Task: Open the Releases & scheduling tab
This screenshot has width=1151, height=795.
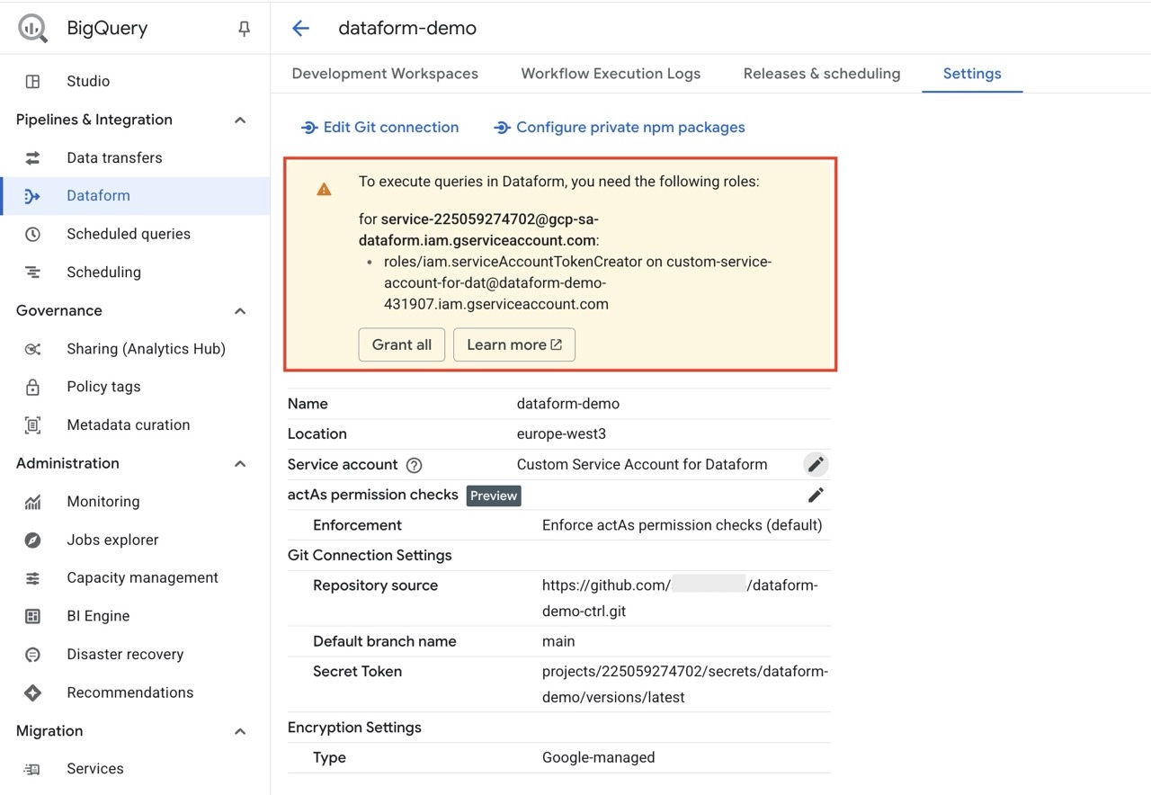Action: click(x=821, y=74)
